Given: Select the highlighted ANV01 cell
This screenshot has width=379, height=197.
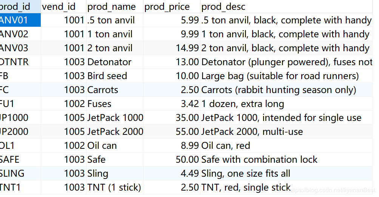Looking at the screenshot, I should coord(15,20).
